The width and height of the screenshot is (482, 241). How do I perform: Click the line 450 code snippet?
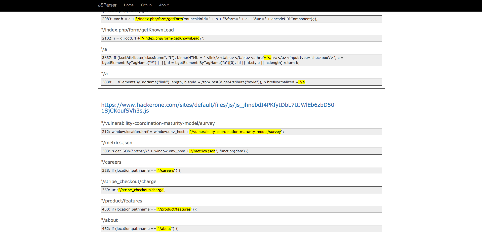[x=241, y=209]
